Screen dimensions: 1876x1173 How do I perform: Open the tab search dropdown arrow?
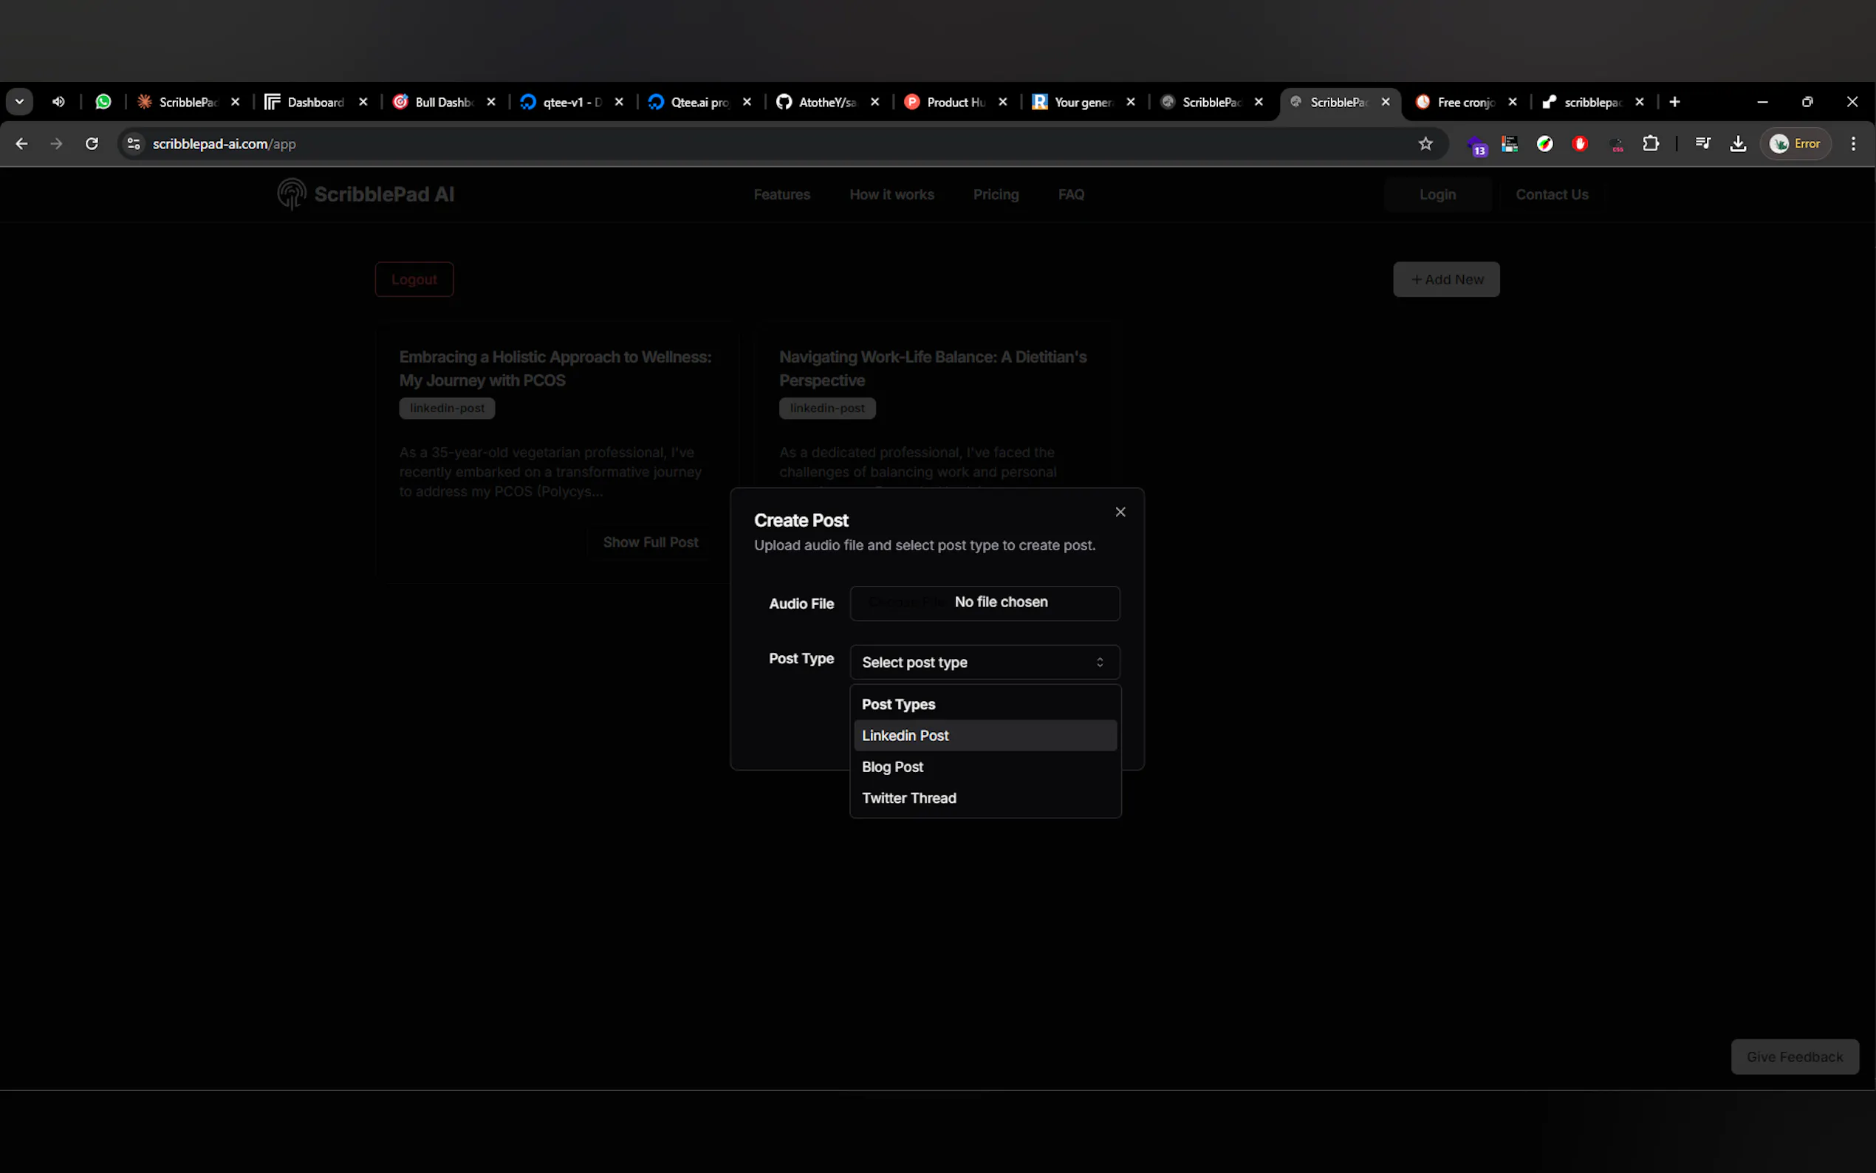coord(19,102)
